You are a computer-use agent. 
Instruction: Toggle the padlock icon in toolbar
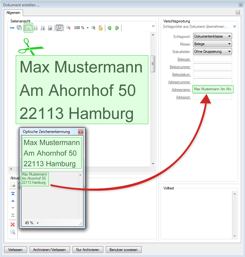(x=100, y=28)
